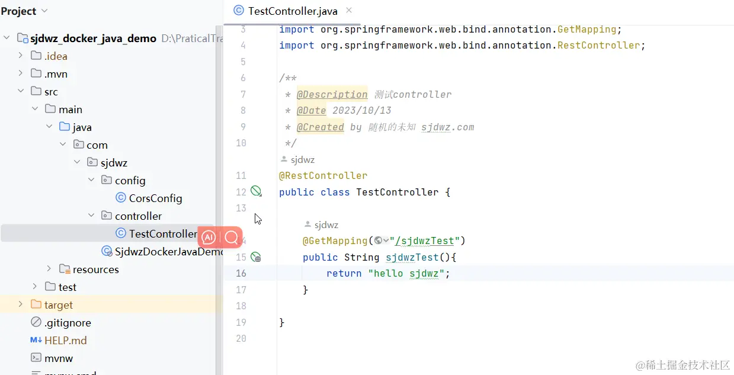Expand the target folder
This screenshot has width=734, height=375.
click(x=21, y=305)
